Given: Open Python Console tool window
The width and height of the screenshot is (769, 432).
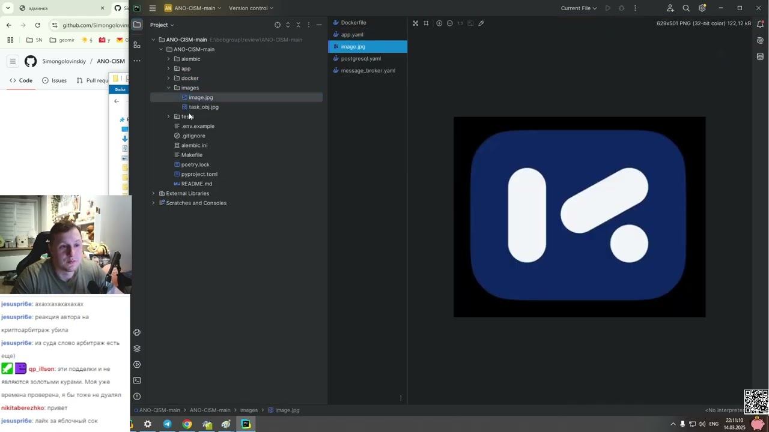Looking at the screenshot, I should [137, 332].
